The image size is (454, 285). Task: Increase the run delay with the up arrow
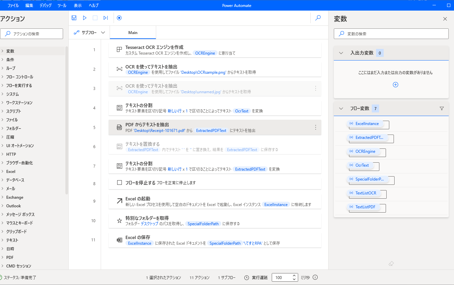coord(294,275)
